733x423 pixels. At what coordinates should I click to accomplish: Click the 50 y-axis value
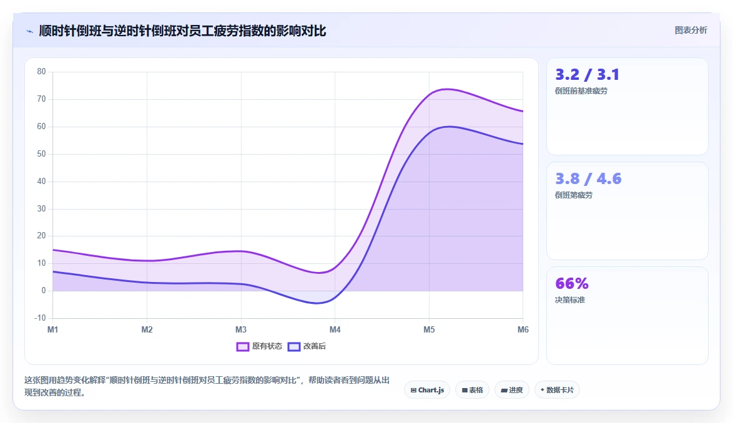click(x=42, y=153)
